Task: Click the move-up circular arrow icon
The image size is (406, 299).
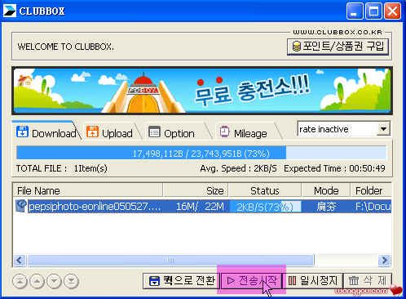Action: click(x=37, y=281)
